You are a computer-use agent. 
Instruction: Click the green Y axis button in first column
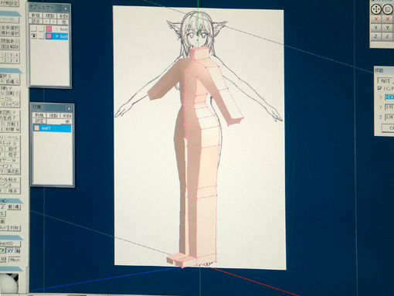[x=376, y=28]
